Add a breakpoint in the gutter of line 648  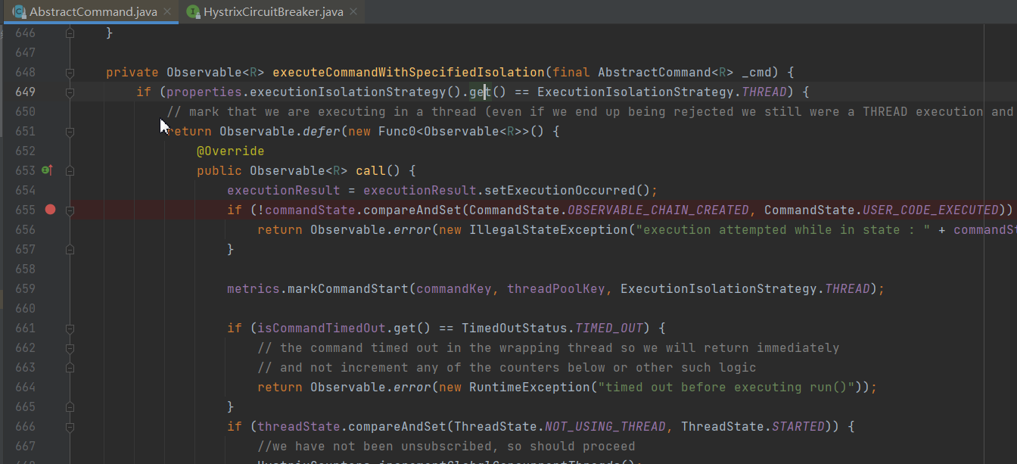tap(50, 72)
